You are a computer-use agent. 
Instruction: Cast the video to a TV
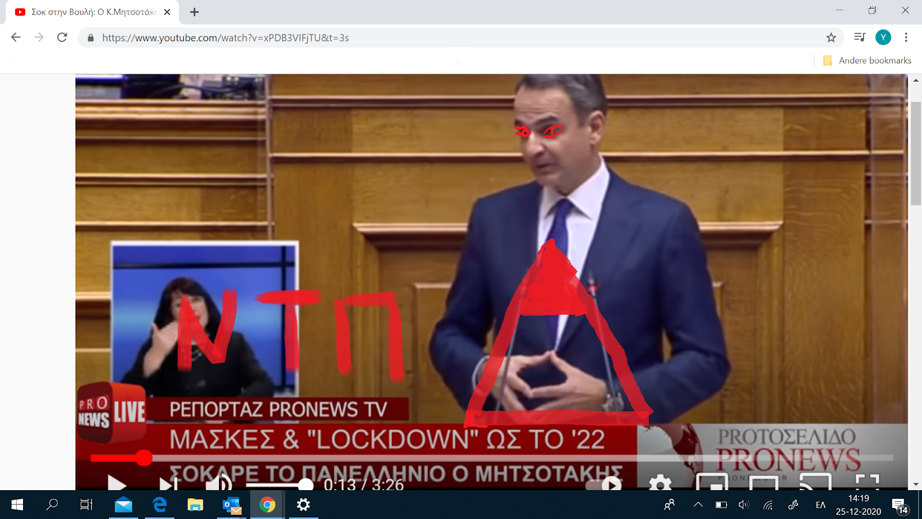(x=815, y=483)
